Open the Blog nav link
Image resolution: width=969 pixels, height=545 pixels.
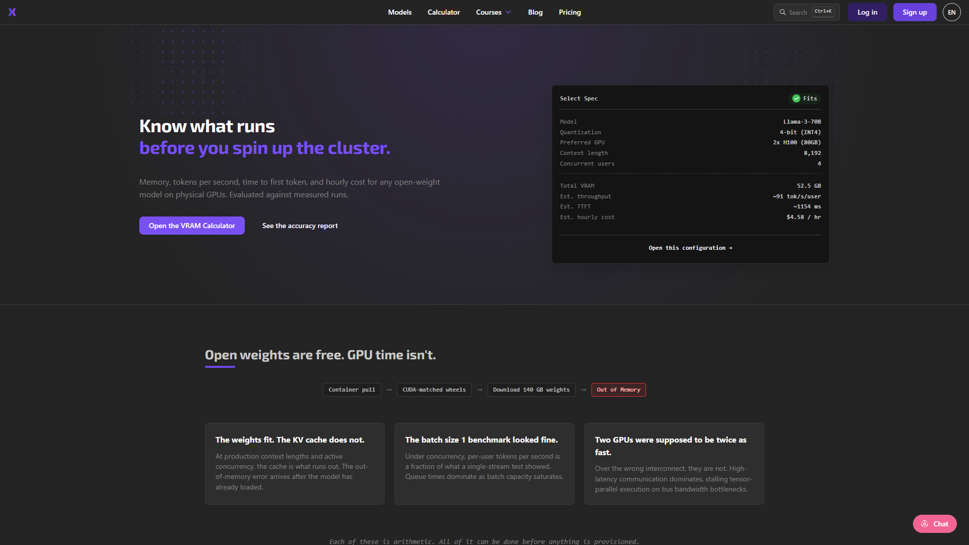point(535,12)
